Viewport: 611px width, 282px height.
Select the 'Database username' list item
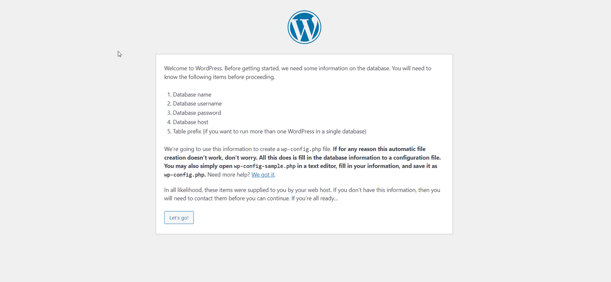(197, 103)
